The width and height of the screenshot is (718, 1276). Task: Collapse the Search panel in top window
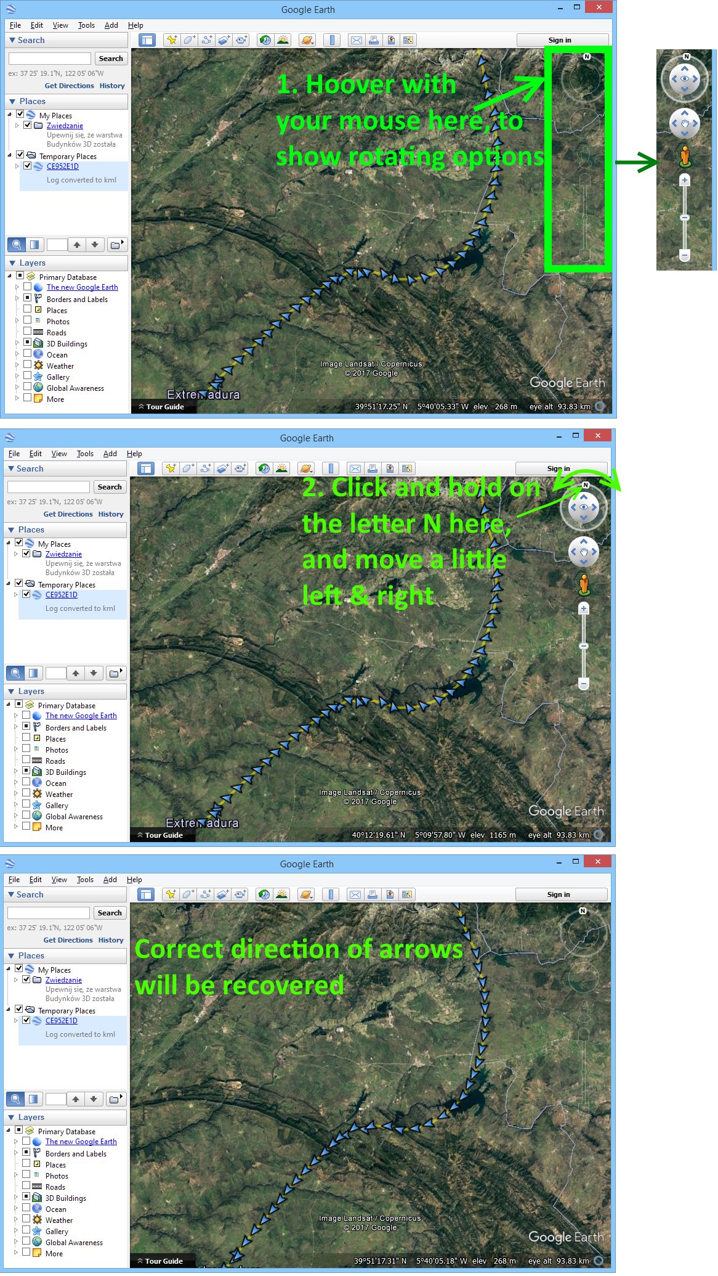point(12,40)
